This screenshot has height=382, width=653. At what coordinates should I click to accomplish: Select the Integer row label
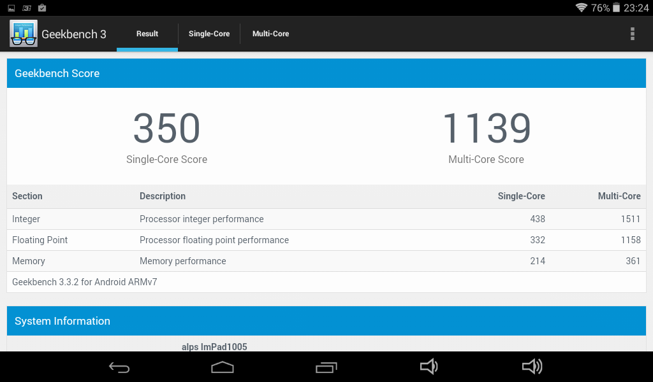tap(26, 219)
